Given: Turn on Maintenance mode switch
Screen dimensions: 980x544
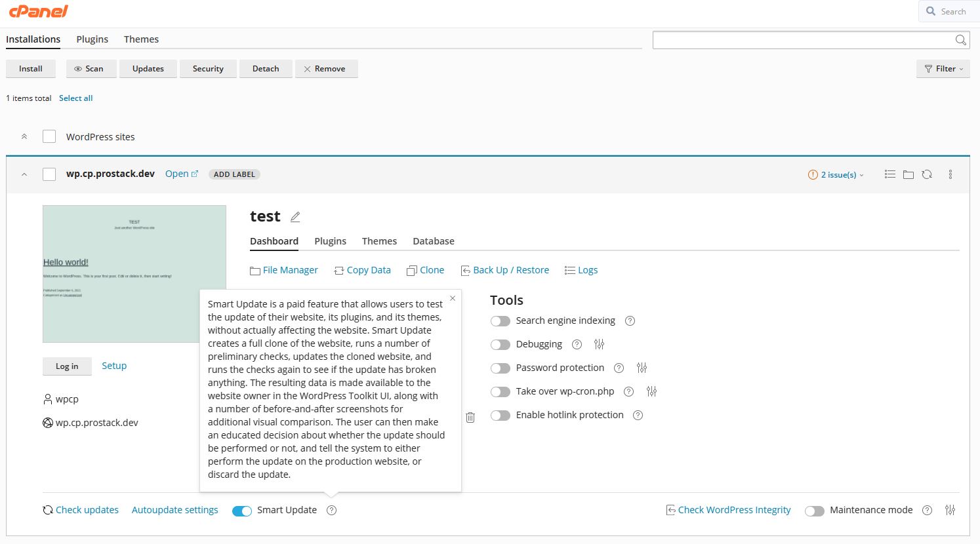Looking at the screenshot, I should tap(815, 511).
